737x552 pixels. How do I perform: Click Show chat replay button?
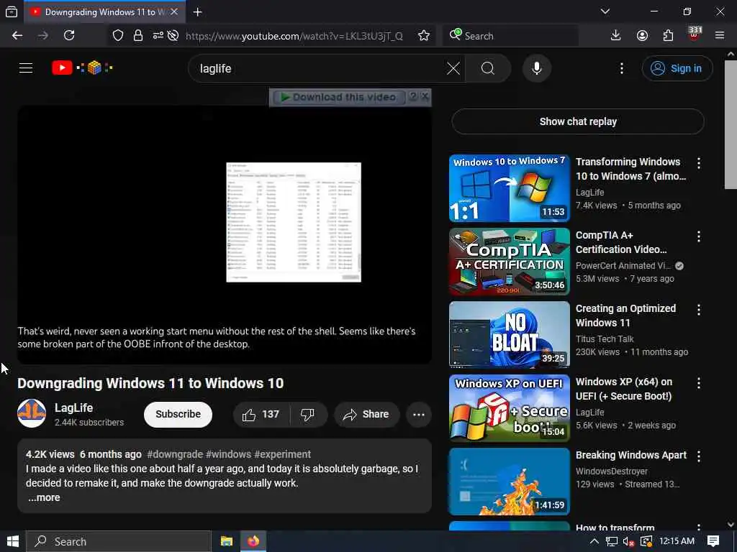[578, 121]
